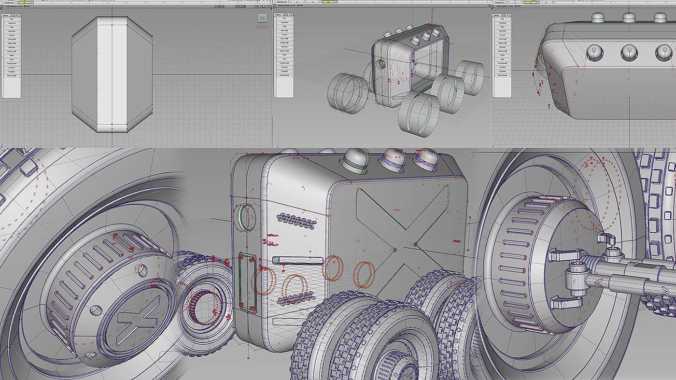Select DefaultLayer in center viewport layer bar

tap(282, 2)
